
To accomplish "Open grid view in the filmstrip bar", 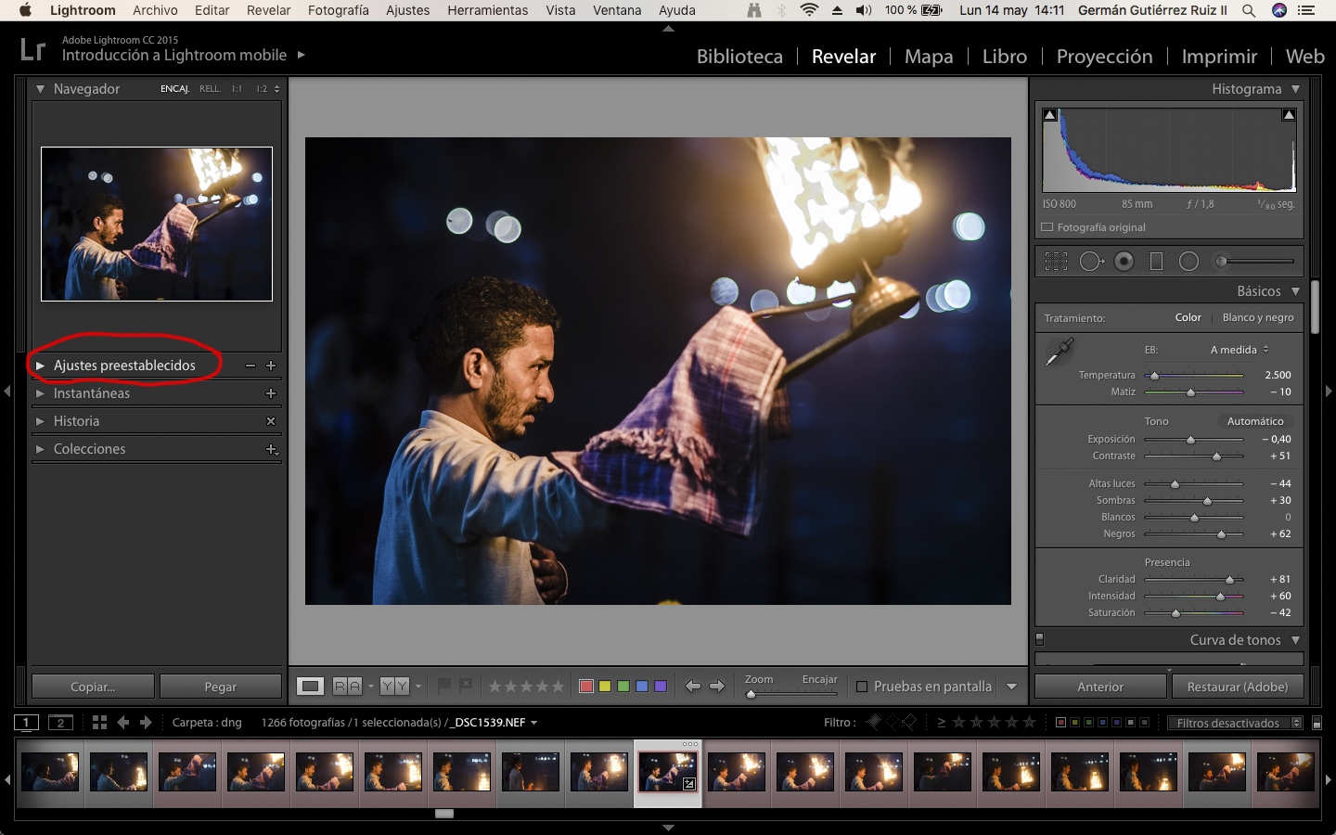I will (99, 722).
